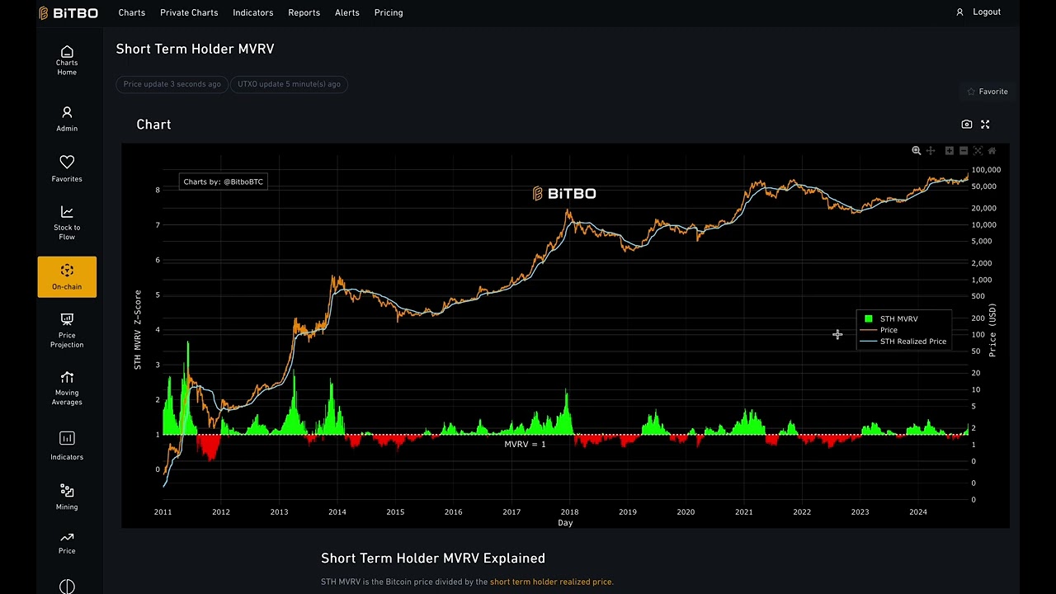The width and height of the screenshot is (1056, 594).
Task: Open the Indicators top menu item
Action: coord(252,12)
